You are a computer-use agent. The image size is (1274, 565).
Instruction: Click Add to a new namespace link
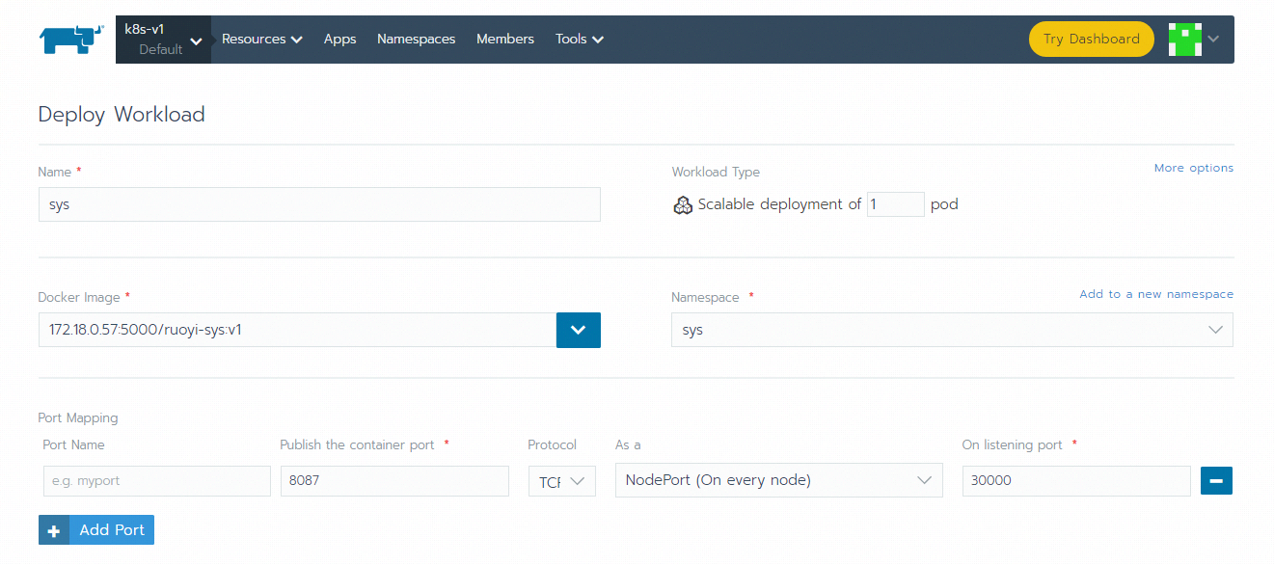point(1155,294)
